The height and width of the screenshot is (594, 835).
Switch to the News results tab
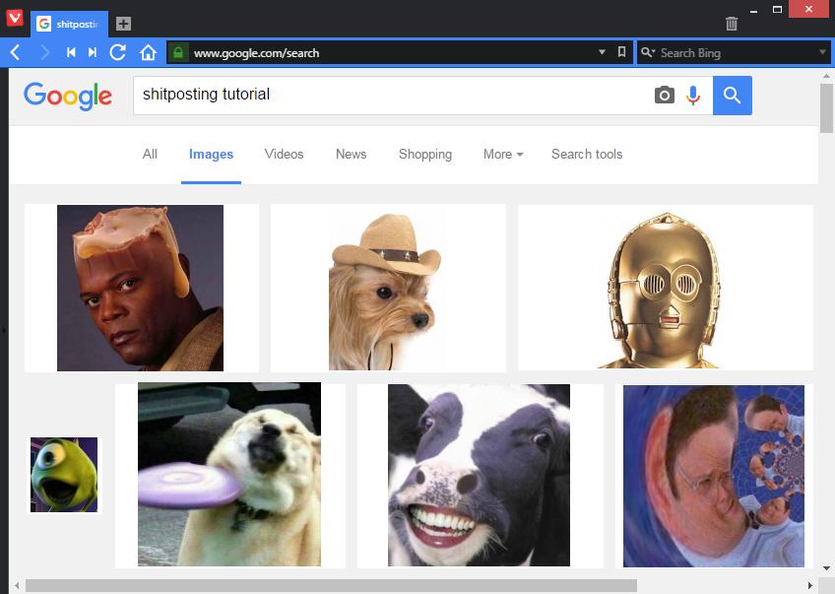point(351,155)
